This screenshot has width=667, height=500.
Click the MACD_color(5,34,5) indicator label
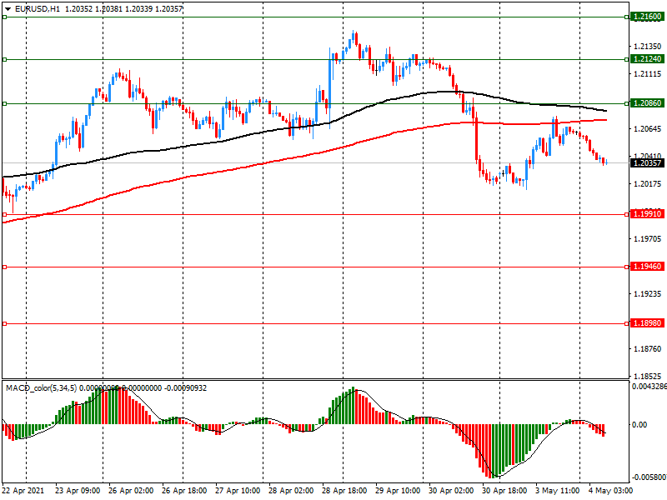pyautogui.click(x=41, y=388)
